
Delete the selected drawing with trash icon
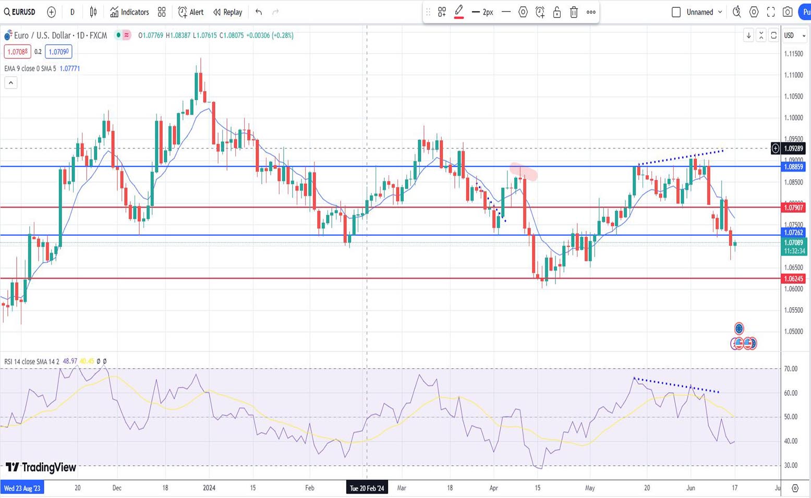(574, 12)
